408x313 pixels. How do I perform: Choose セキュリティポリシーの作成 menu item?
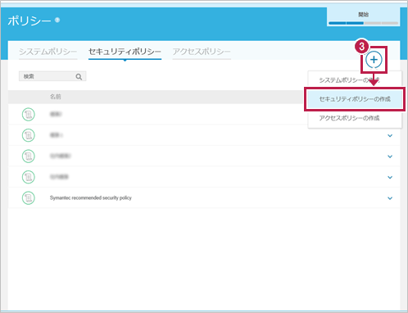(355, 99)
